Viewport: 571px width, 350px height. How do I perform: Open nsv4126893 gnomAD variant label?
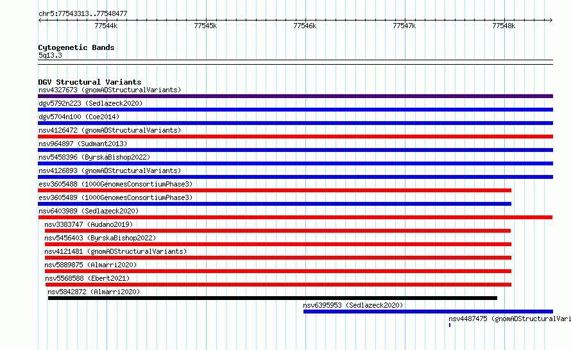click(x=110, y=171)
